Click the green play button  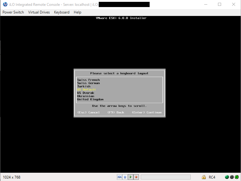click(x=131, y=177)
